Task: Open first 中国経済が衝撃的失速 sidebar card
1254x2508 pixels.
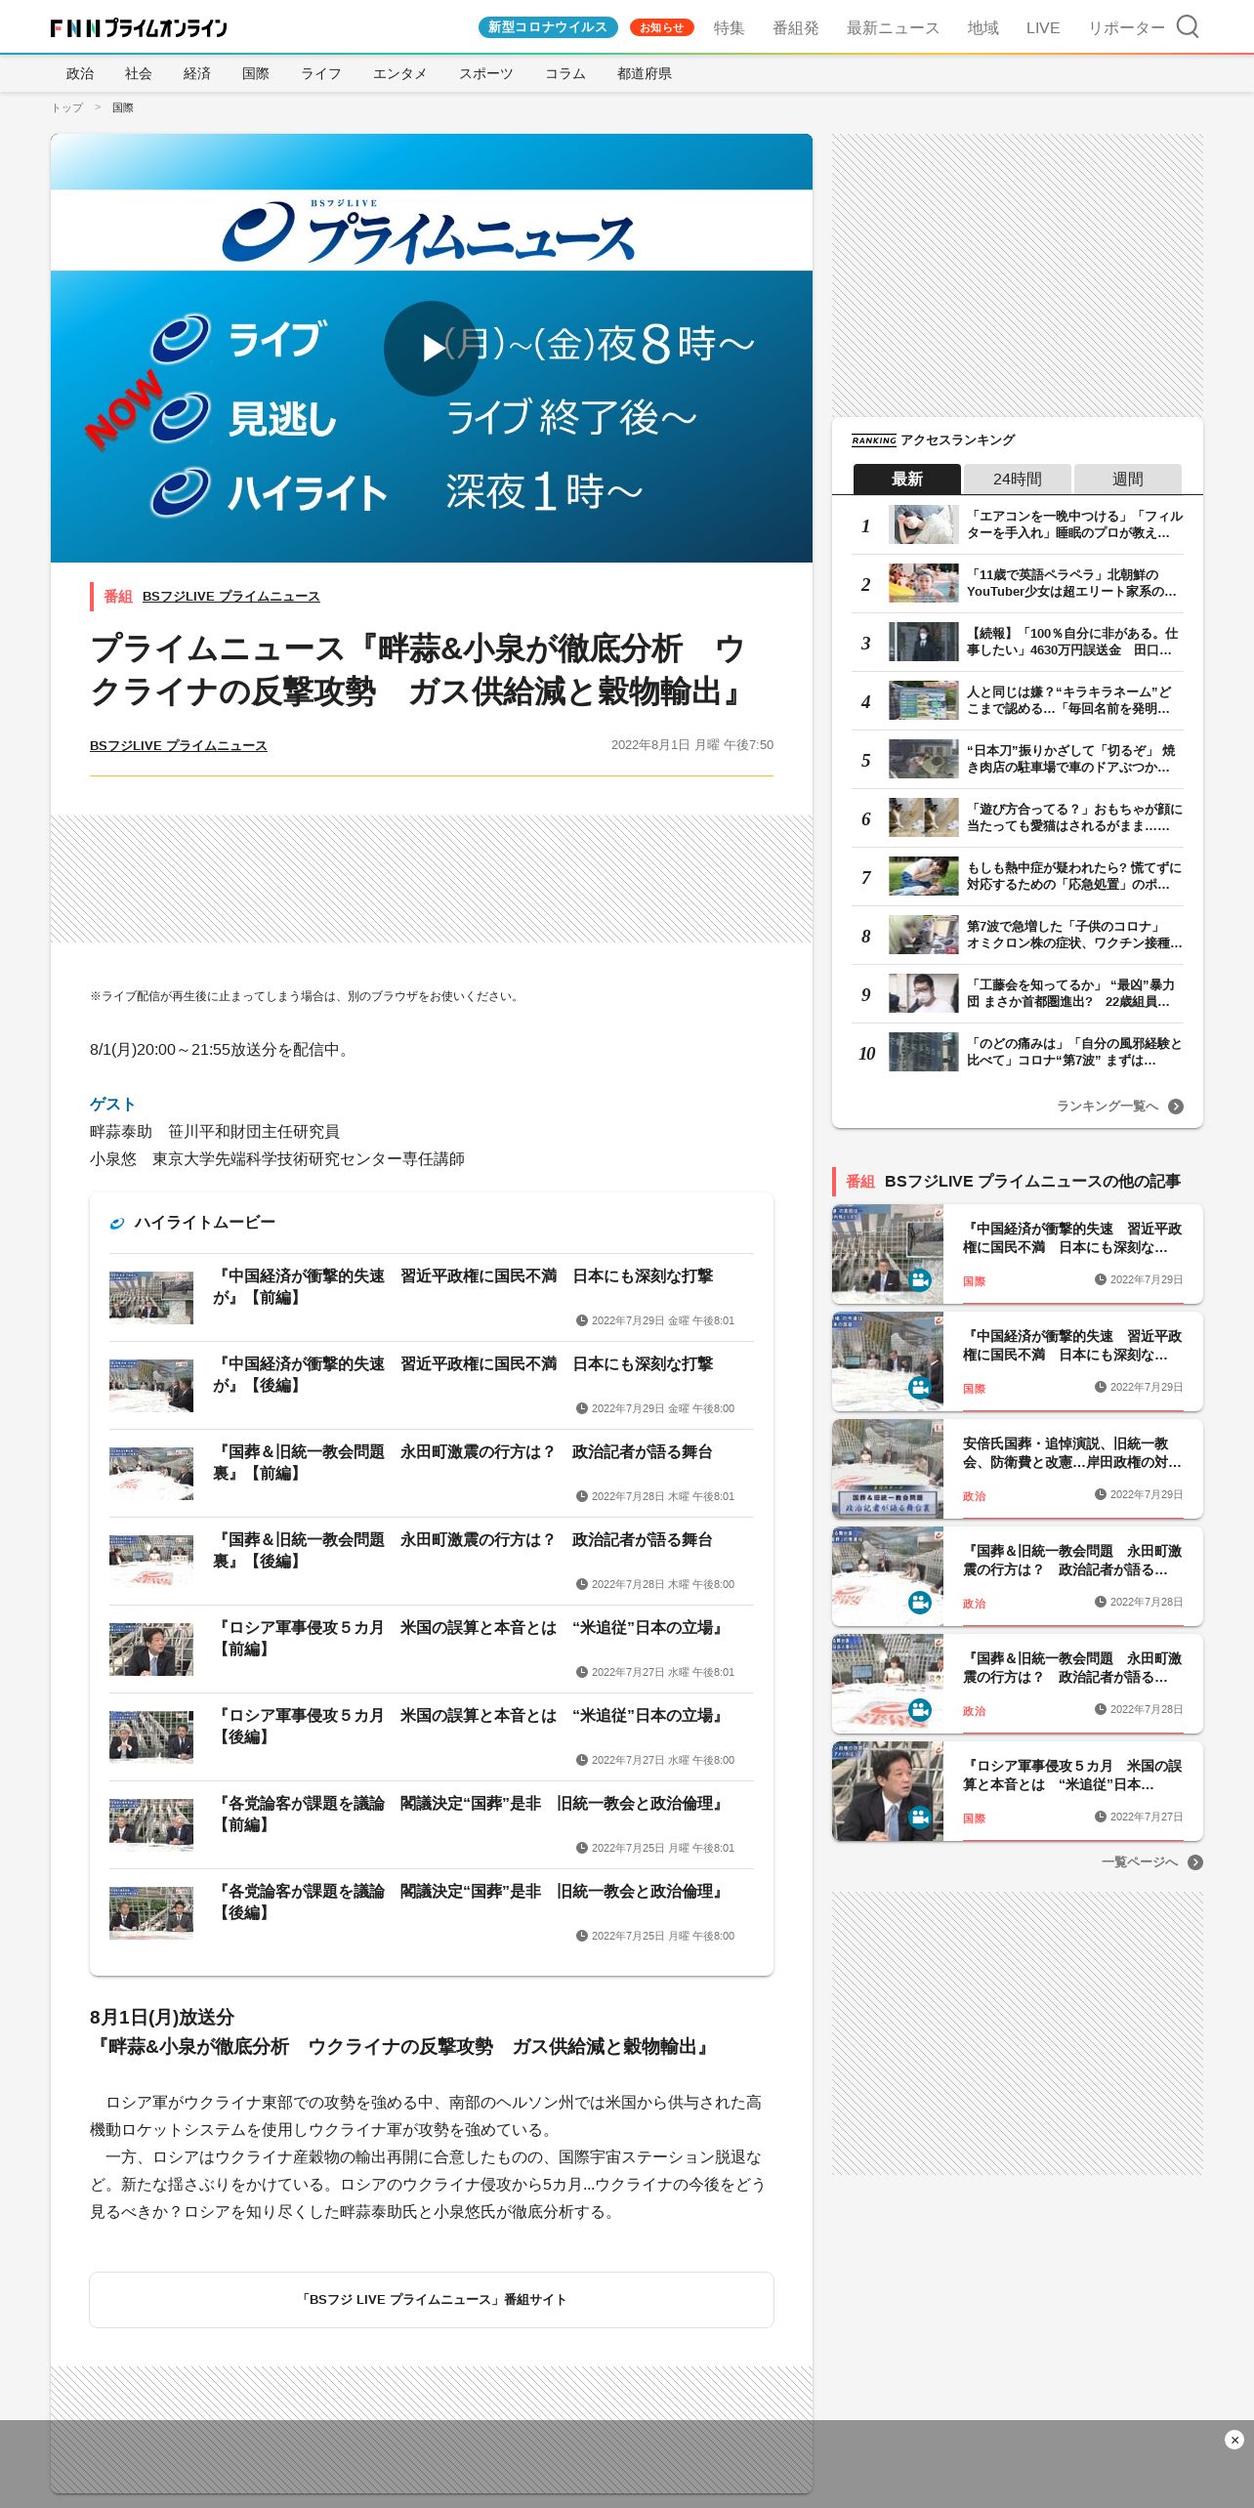Action: (x=1018, y=1254)
